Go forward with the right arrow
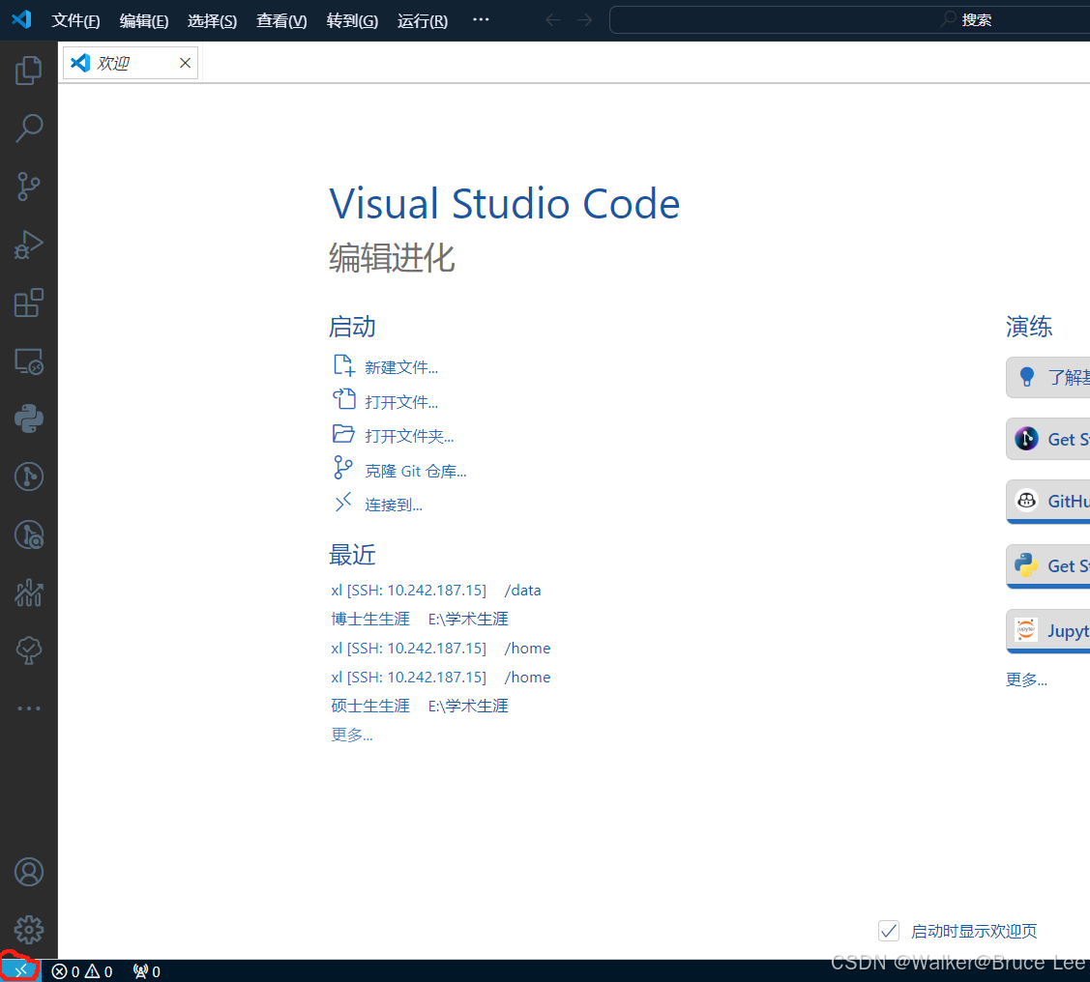Screen dimensions: 1090x982 584,20
